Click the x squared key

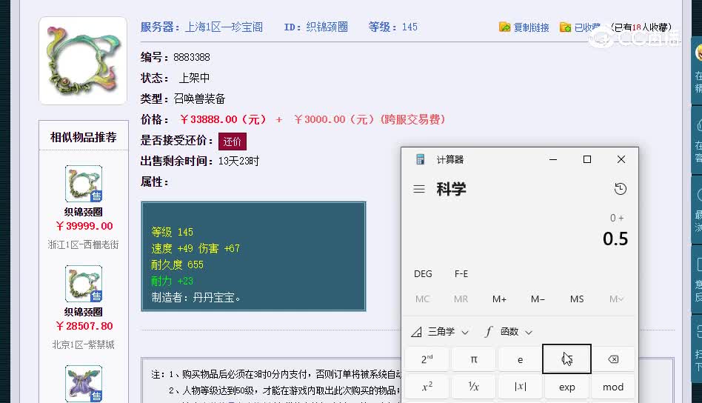(427, 387)
